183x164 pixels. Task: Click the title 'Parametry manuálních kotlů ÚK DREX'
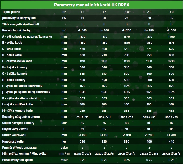coord(92,5)
